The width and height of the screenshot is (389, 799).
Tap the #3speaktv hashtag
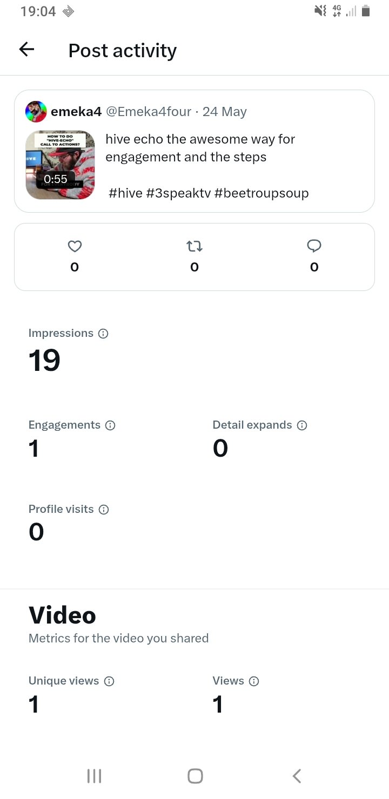click(x=178, y=193)
